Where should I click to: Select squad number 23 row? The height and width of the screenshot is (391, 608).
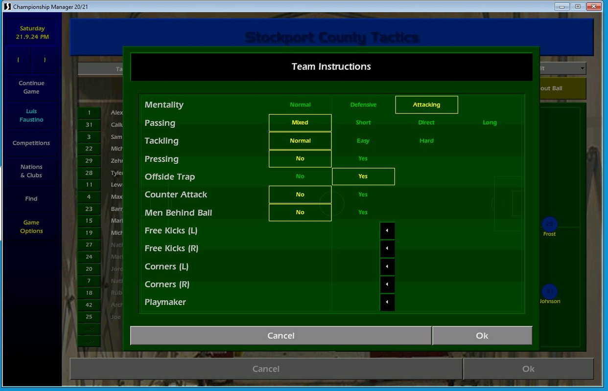click(x=89, y=209)
